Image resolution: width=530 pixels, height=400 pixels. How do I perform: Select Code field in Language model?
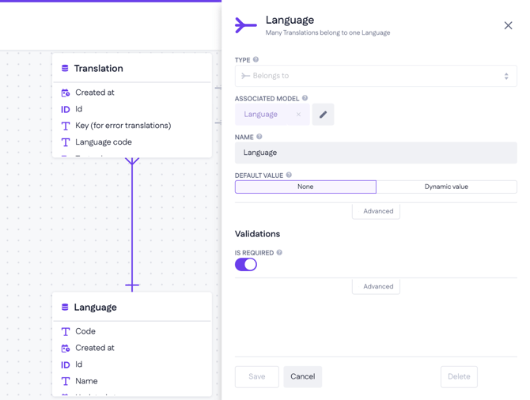(x=85, y=331)
